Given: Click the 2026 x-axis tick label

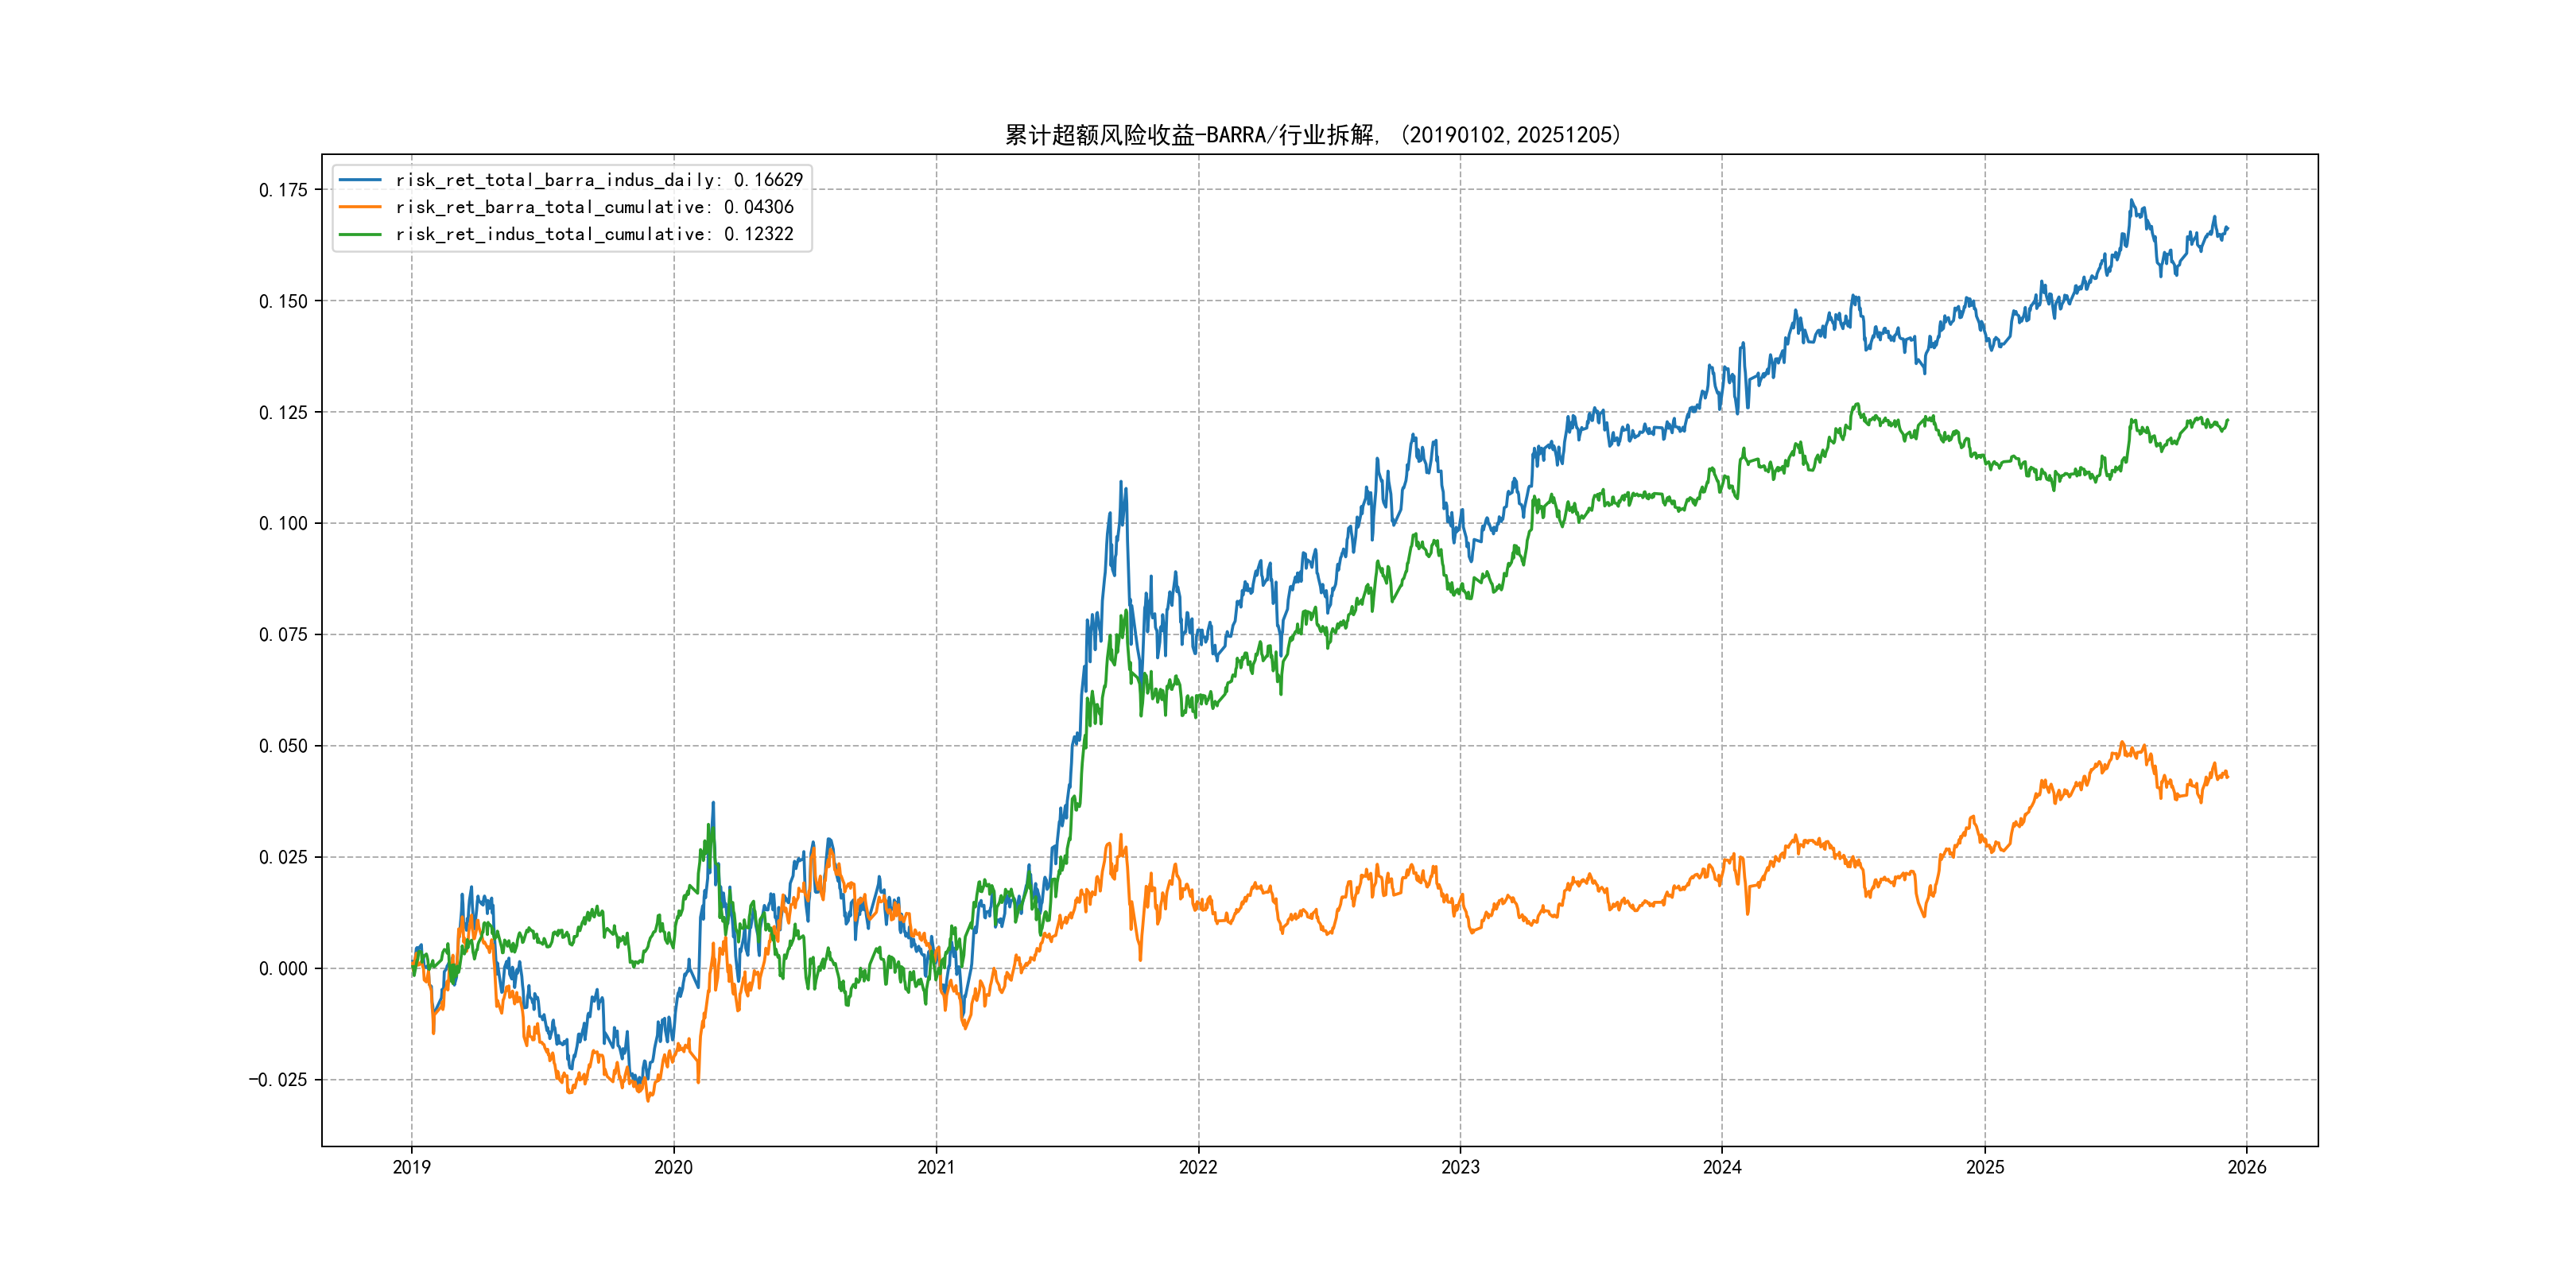Looking at the screenshot, I should (2247, 1167).
